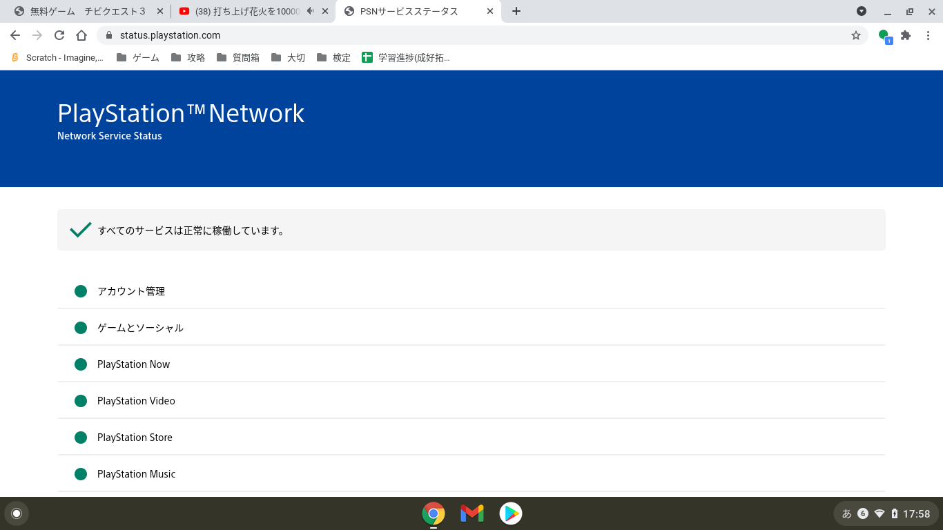Check the battery status icon

point(895,513)
